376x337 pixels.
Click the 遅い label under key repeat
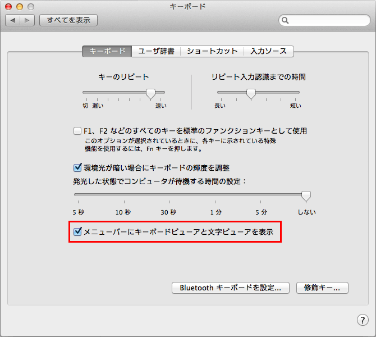click(x=98, y=106)
